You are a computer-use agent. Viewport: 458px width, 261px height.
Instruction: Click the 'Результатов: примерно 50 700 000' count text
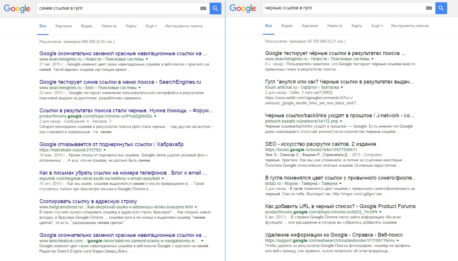click(x=305, y=41)
